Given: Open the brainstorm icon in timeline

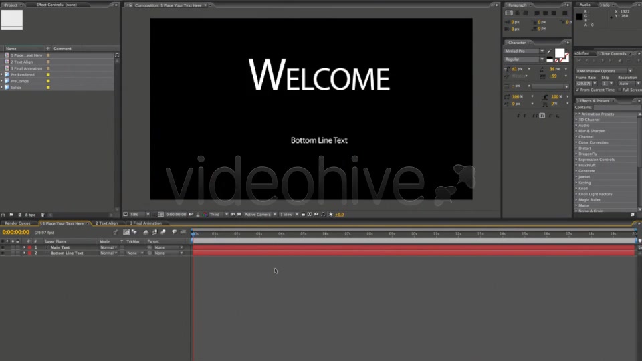Looking at the screenshot, I should coord(174,232).
